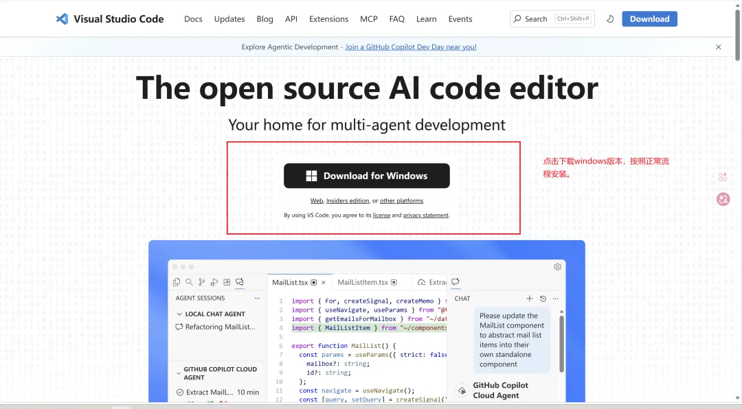
Task: Click the Search input box
Action: (x=552, y=19)
